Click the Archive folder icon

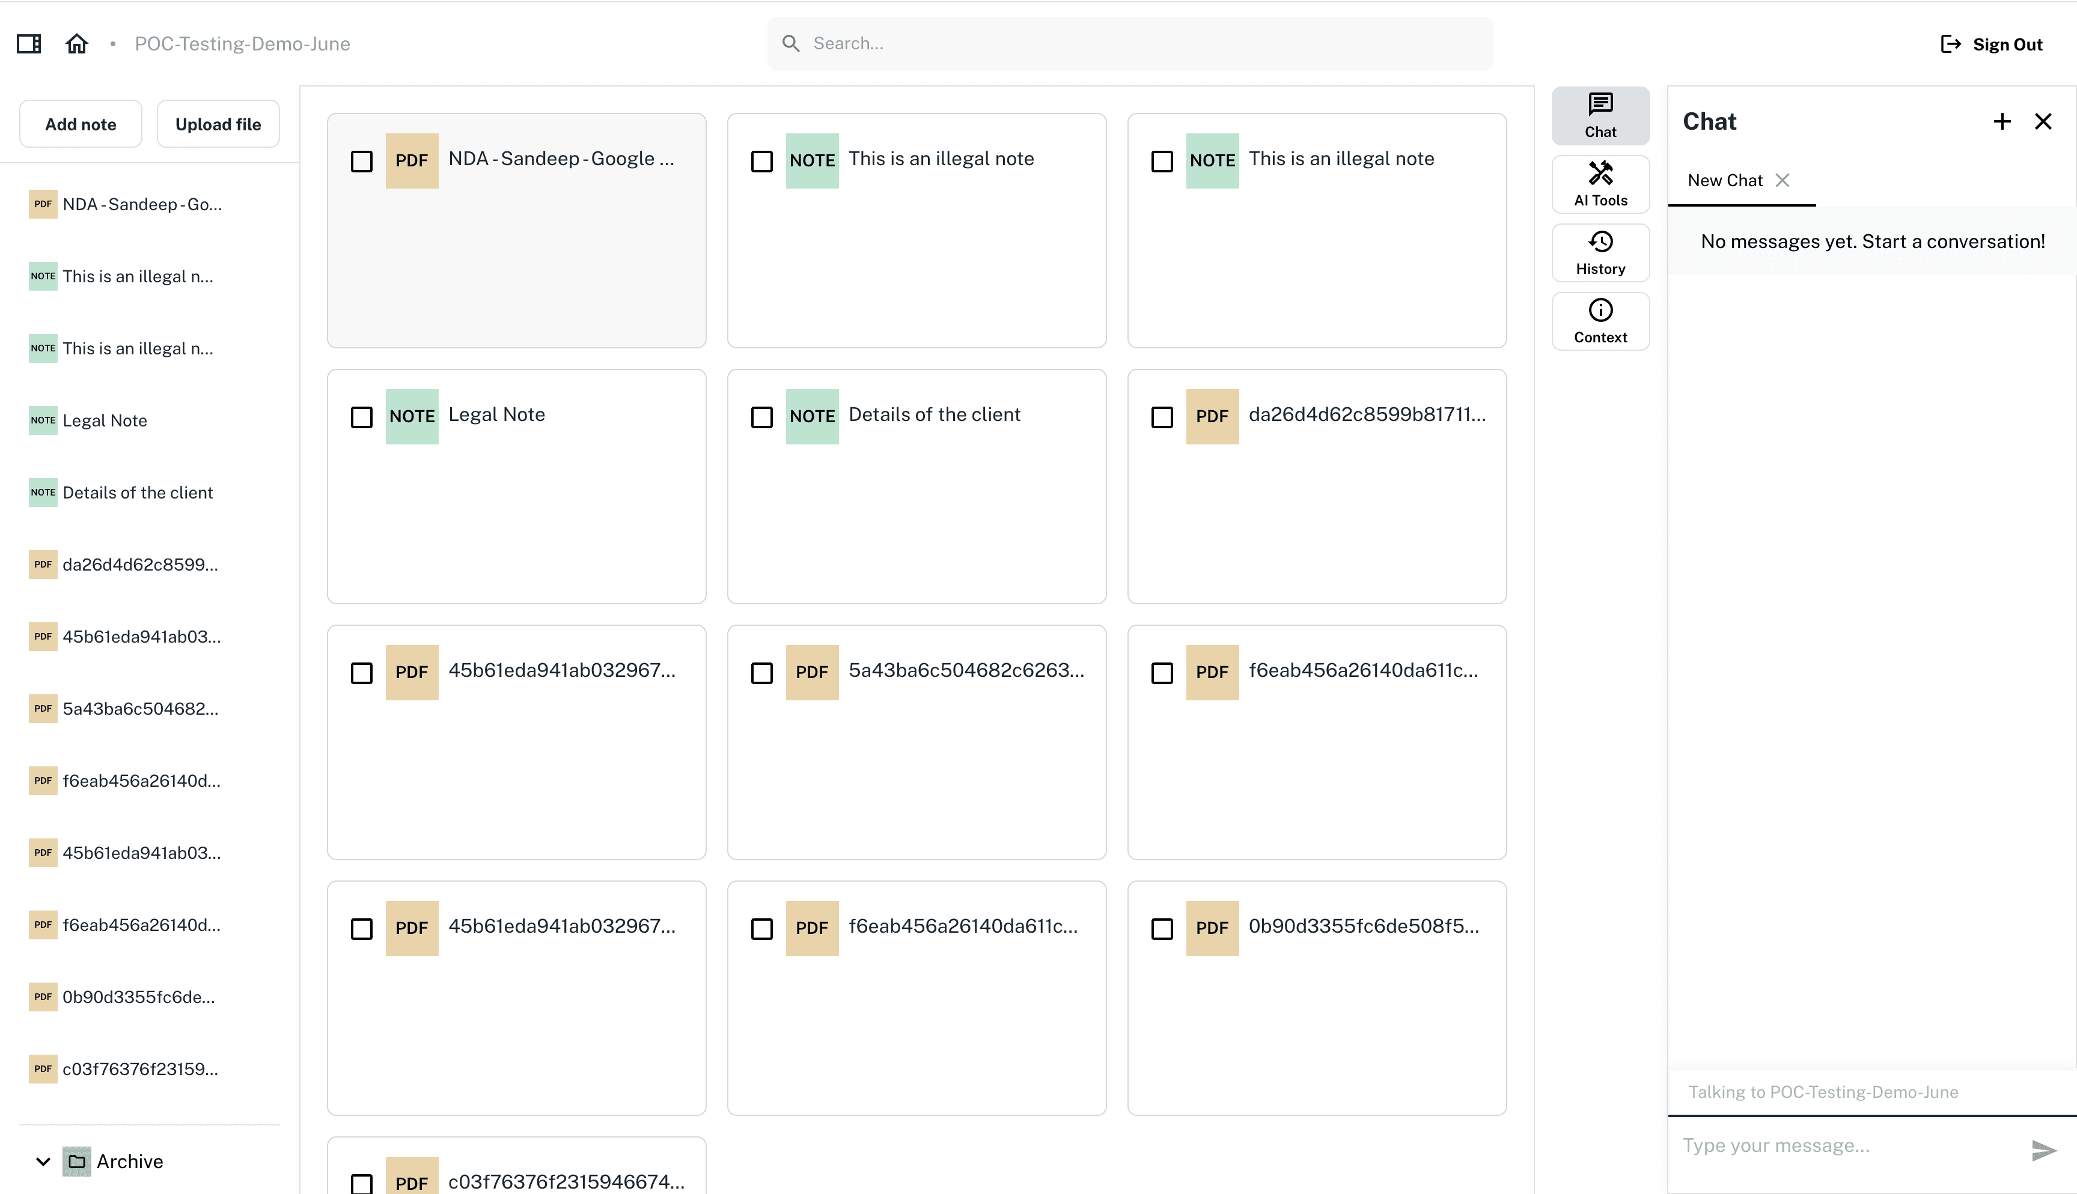(x=77, y=1161)
